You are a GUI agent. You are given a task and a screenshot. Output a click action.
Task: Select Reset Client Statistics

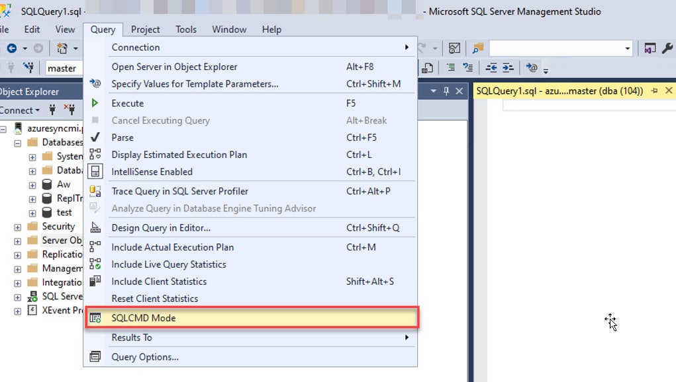250,299
